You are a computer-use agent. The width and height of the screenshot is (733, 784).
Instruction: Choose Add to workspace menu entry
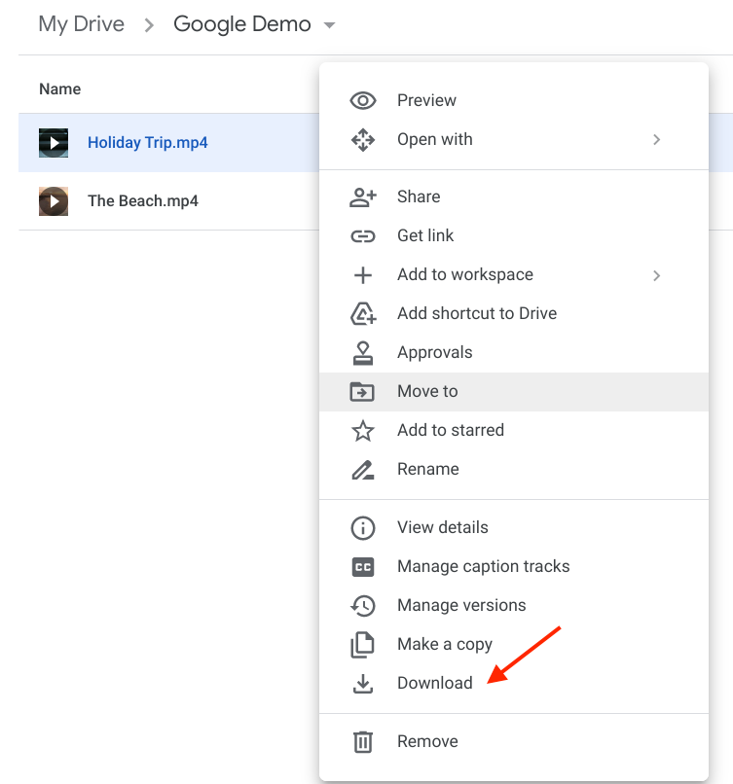click(514, 275)
